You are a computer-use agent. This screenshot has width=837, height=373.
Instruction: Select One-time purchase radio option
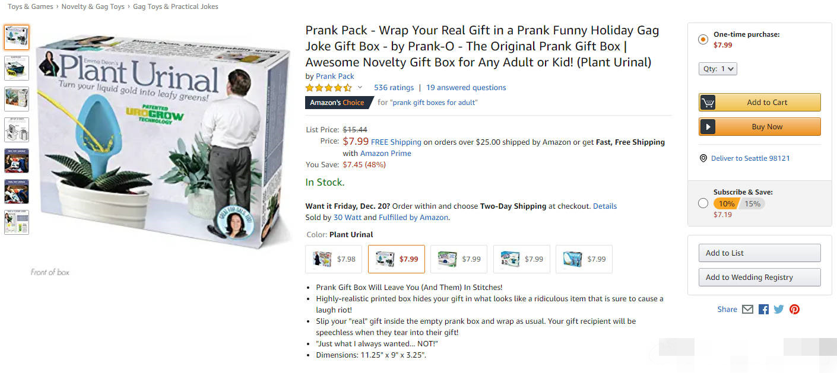[703, 40]
